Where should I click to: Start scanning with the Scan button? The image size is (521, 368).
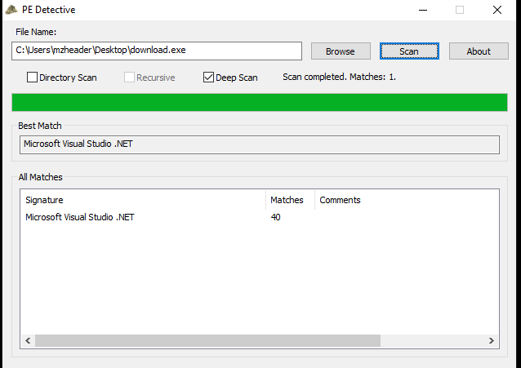(409, 51)
